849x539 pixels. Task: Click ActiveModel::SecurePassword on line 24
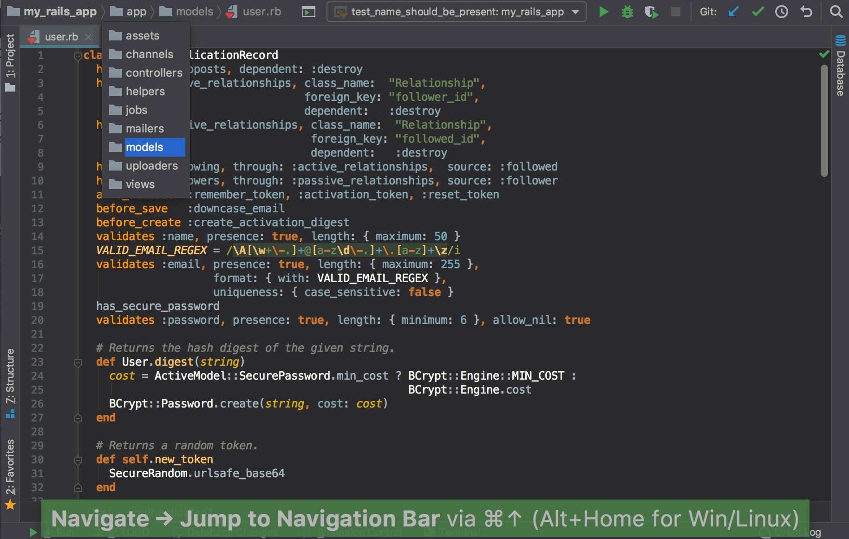pos(242,376)
